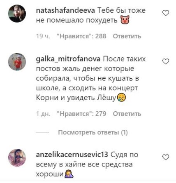The image size is (176, 183).
Task: Click the comment text about концерт Корни
Action: (88, 78)
